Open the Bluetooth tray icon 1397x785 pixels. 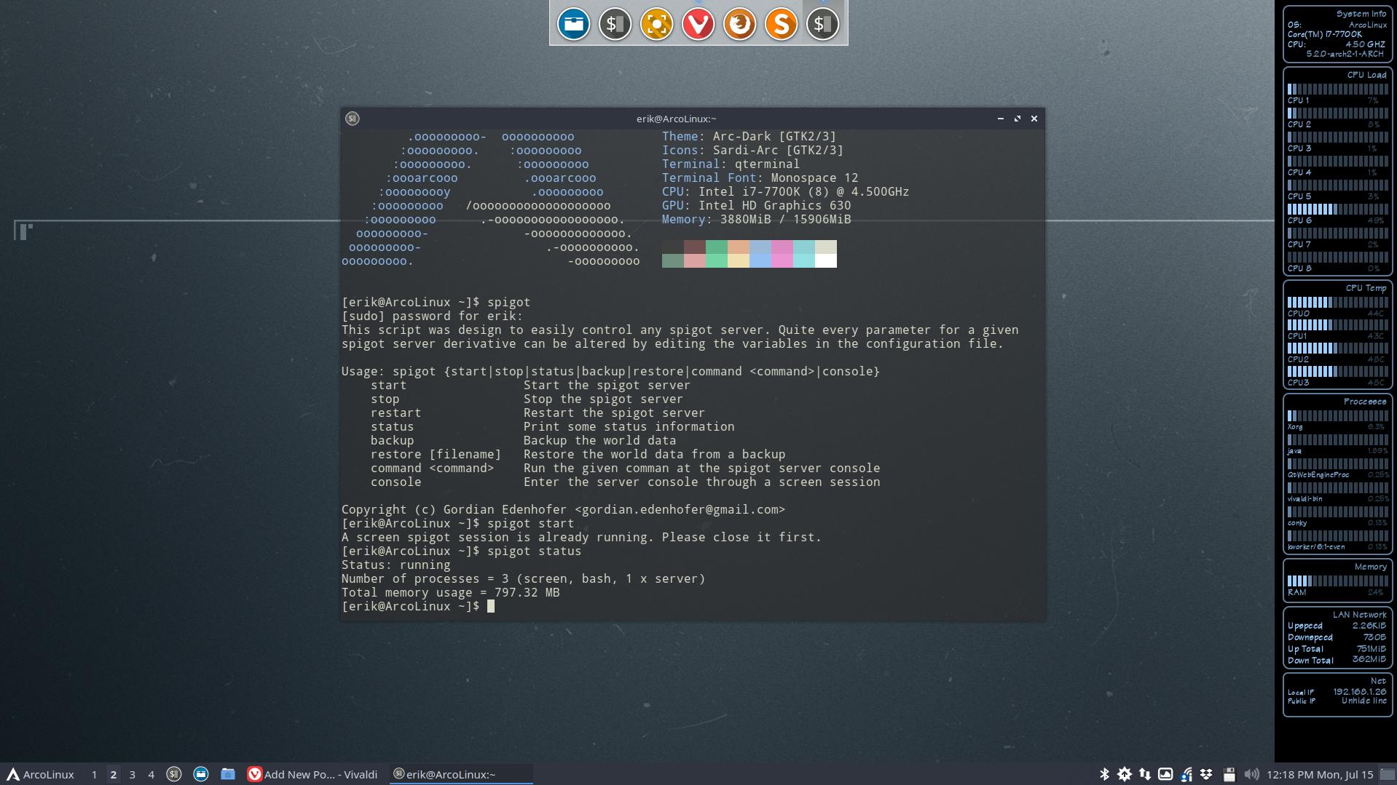(x=1103, y=774)
